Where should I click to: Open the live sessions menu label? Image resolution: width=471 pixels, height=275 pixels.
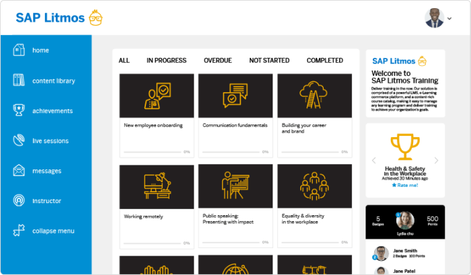(50, 141)
